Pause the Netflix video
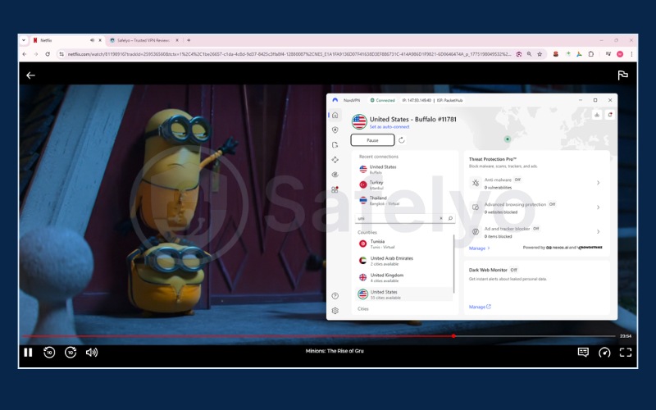Image resolution: width=656 pixels, height=410 pixels. tap(28, 353)
